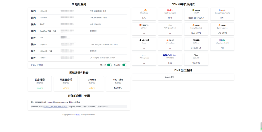Click the iframe embed code block
Screen dimensions: 262x132
tap(79, 106)
